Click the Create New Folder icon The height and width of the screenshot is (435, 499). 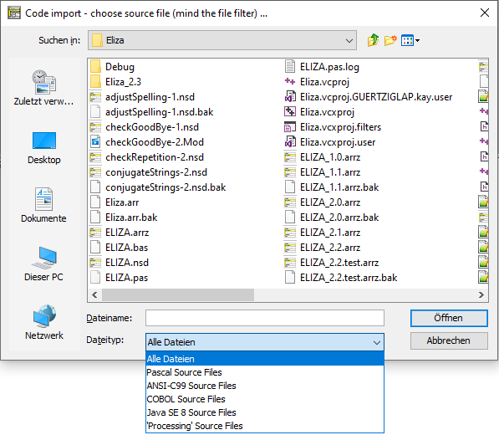(390, 40)
